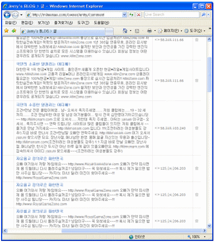Click the 인터넷 security zone in status bar
This screenshot has height=242, width=215.
pos(137,237)
